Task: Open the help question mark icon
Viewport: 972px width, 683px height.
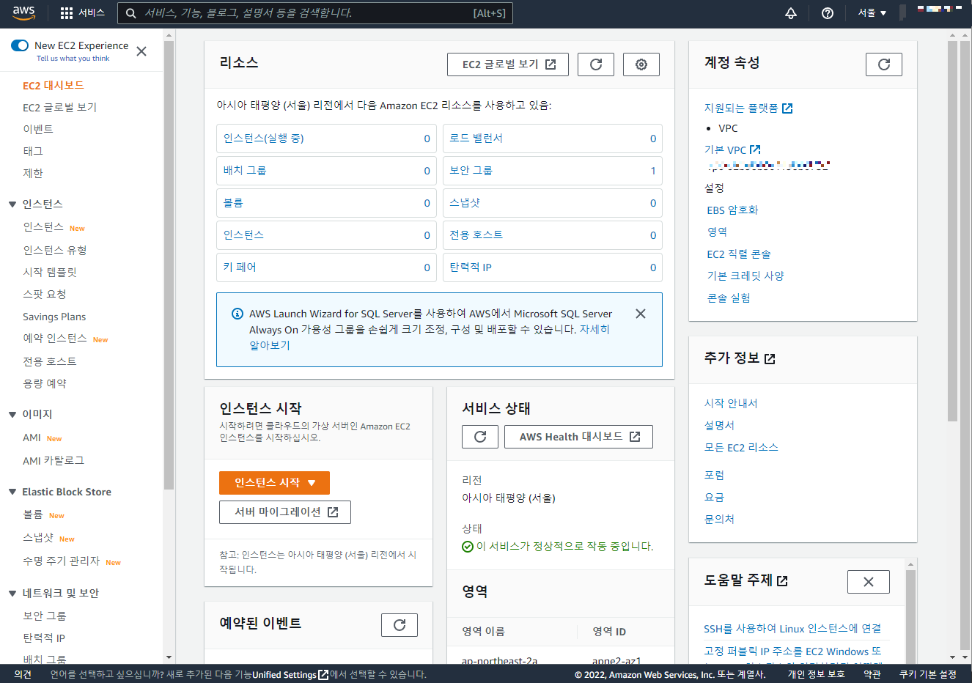Action: pyautogui.click(x=828, y=13)
